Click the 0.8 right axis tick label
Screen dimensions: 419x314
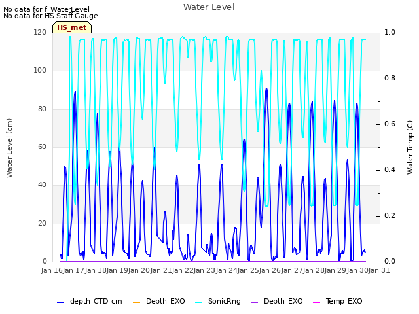pyautogui.click(x=390, y=78)
